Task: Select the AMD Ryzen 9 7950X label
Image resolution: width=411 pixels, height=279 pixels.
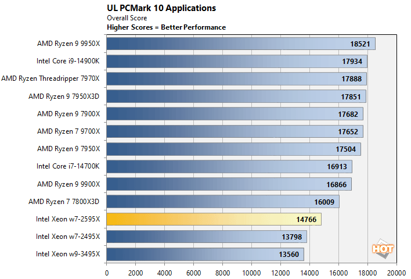Action: click(x=68, y=149)
